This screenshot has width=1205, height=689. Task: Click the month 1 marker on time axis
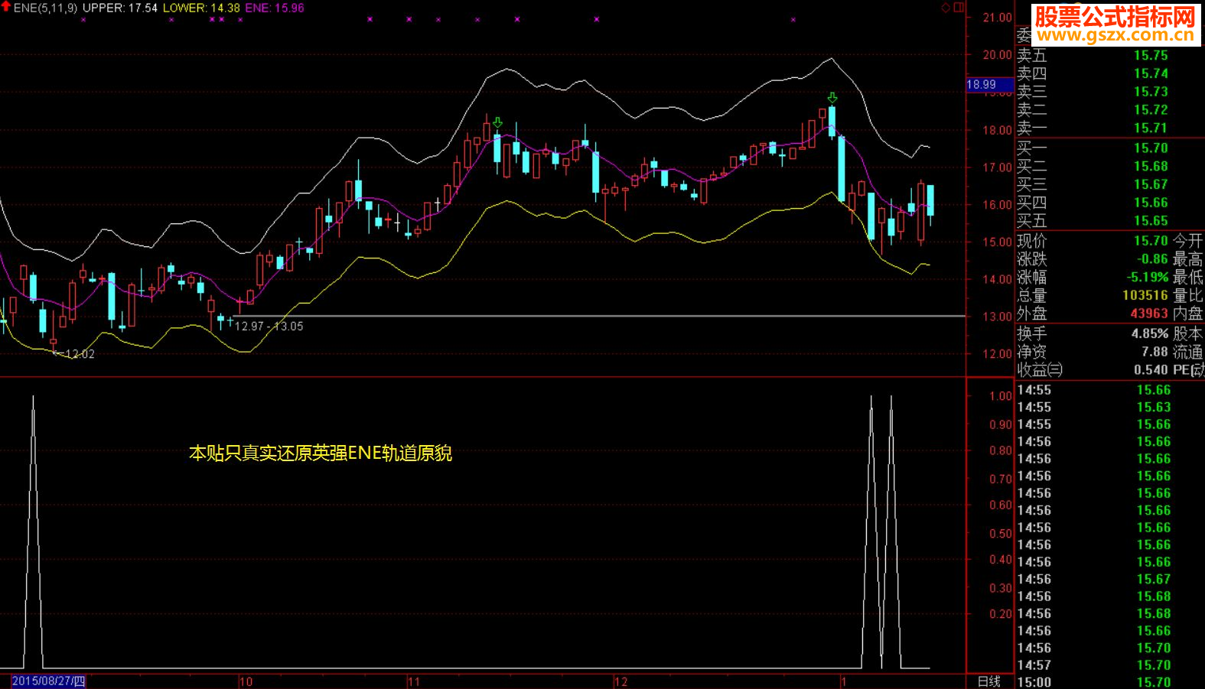pos(843,682)
